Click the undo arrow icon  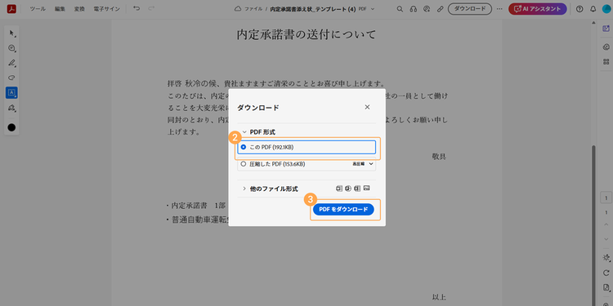click(136, 8)
